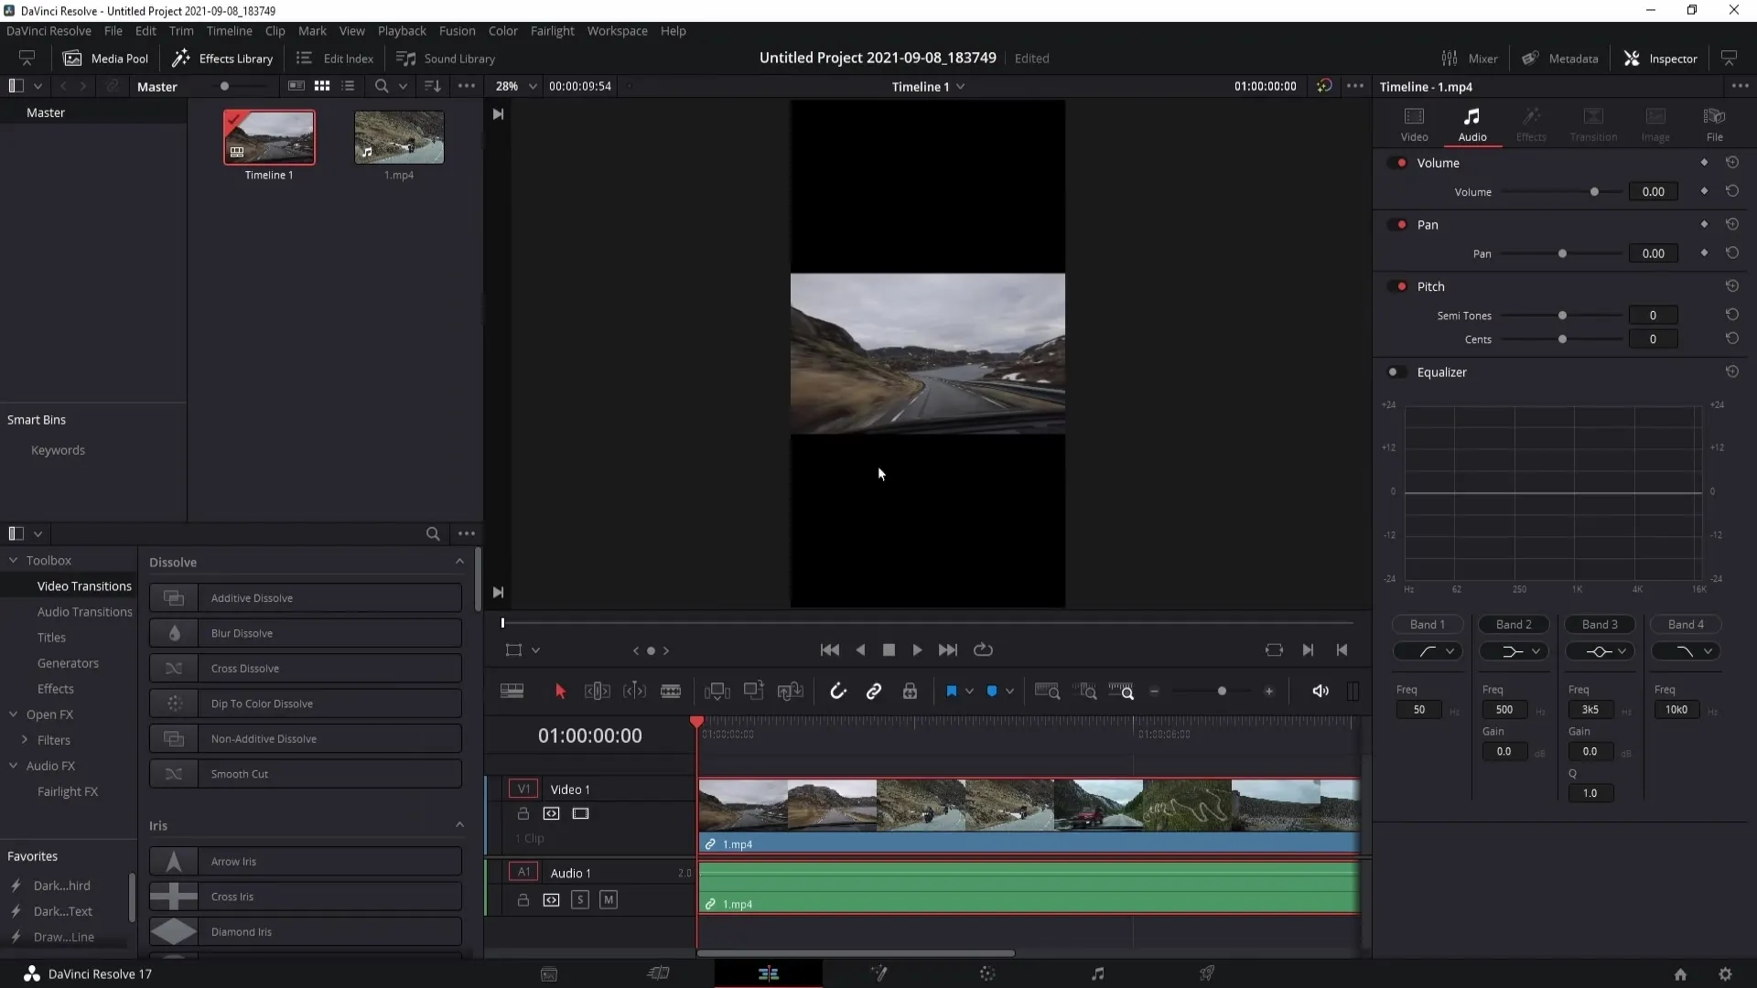Switch to the Color page icon

point(987,973)
